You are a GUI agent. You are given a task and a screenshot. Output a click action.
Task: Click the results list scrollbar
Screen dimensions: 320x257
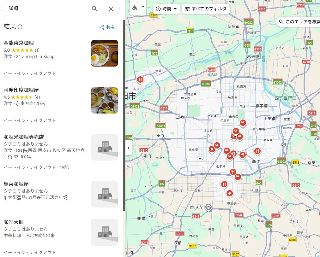pyautogui.click(x=124, y=117)
